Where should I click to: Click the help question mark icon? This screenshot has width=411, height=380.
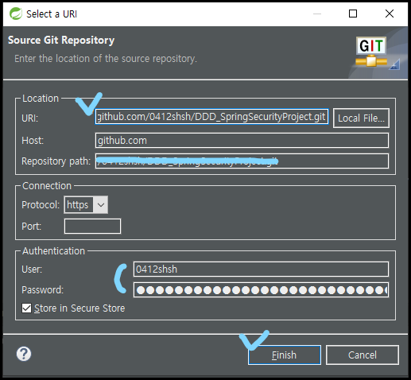pyautogui.click(x=24, y=354)
